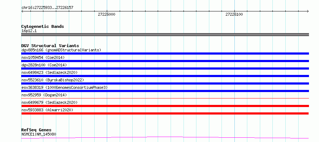The image size is (319, 142).
Task: Open variant nsv6499679 (Sedlazeck2020) label
Action: (x=49, y=102)
